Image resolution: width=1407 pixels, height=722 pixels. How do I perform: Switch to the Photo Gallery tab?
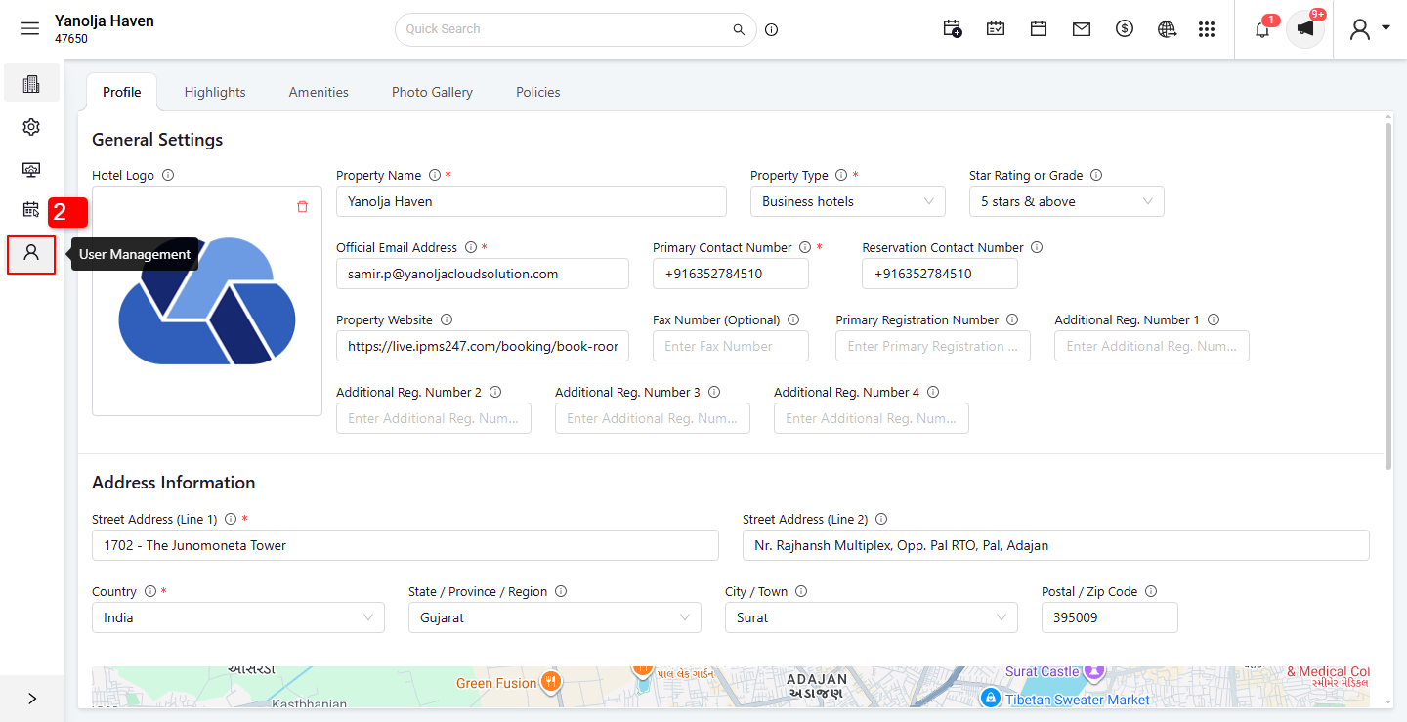pyautogui.click(x=432, y=92)
